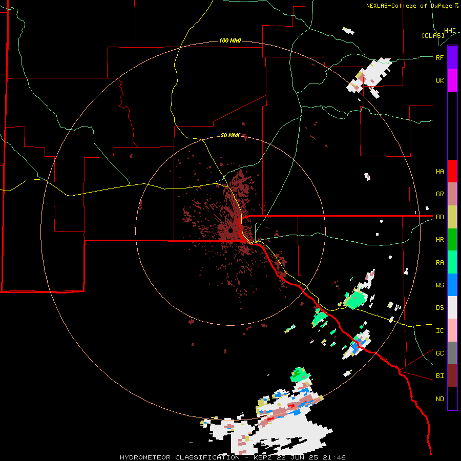Click the GR legend label
This screenshot has height=461, width=461.
pos(439,194)
